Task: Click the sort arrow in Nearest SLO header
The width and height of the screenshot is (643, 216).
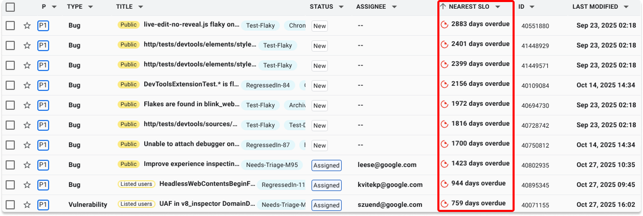Action: click(443, 7)
